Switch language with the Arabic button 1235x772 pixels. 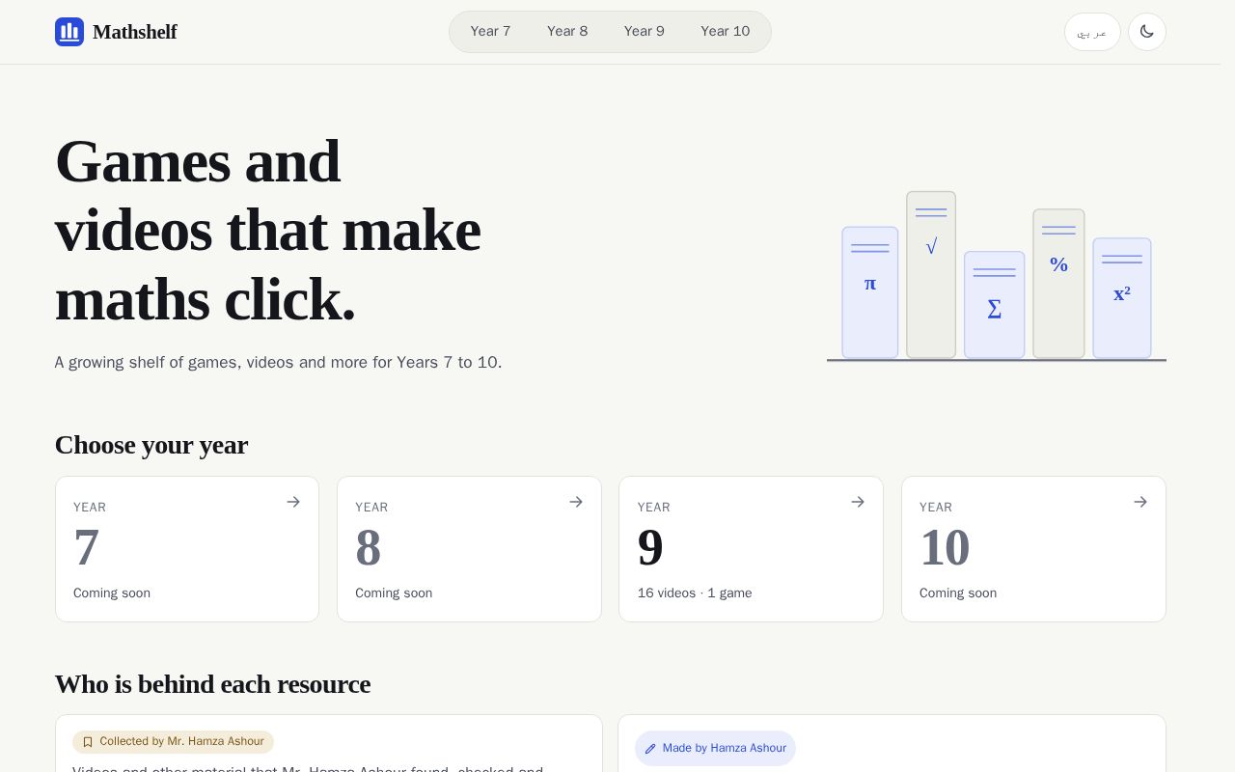point(1092,32)
